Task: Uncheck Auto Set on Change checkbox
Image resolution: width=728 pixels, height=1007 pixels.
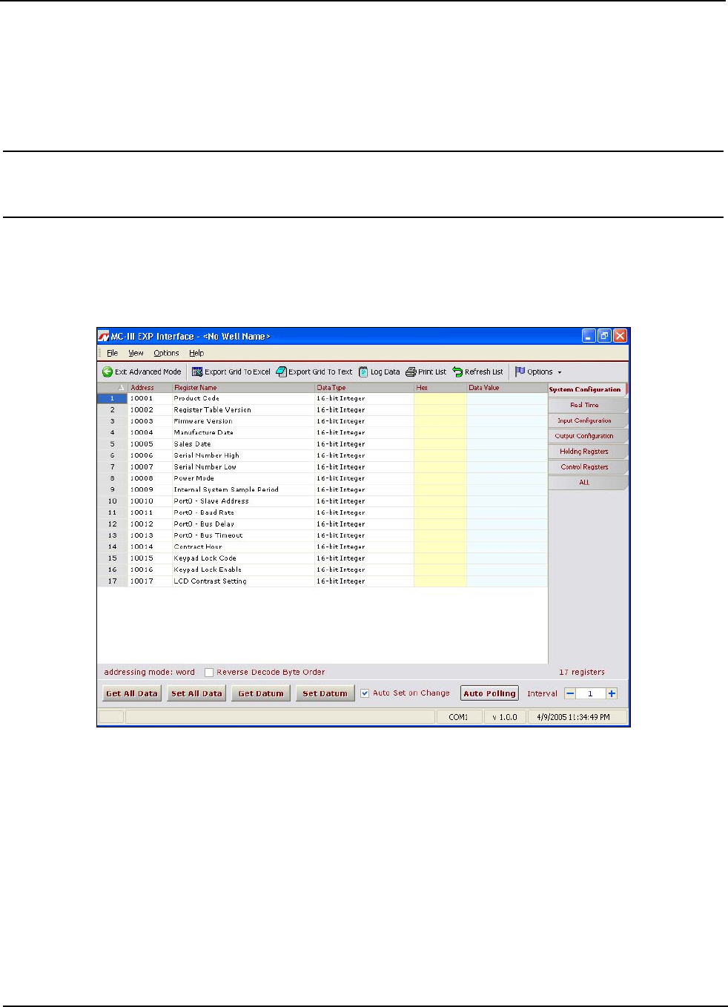Action: 365,693
